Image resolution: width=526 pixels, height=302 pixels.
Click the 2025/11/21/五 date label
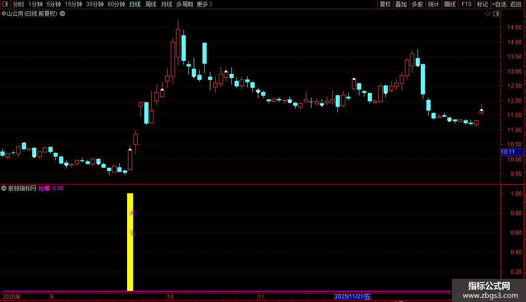click(352, 296)
